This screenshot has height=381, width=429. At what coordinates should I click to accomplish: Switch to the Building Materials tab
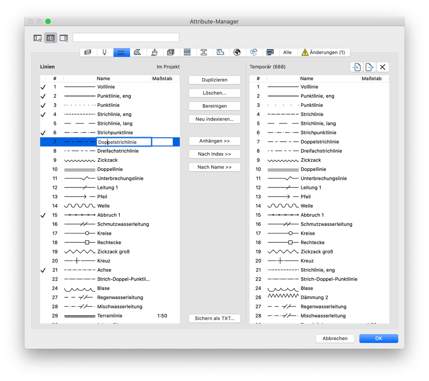[x=171, y=52]
